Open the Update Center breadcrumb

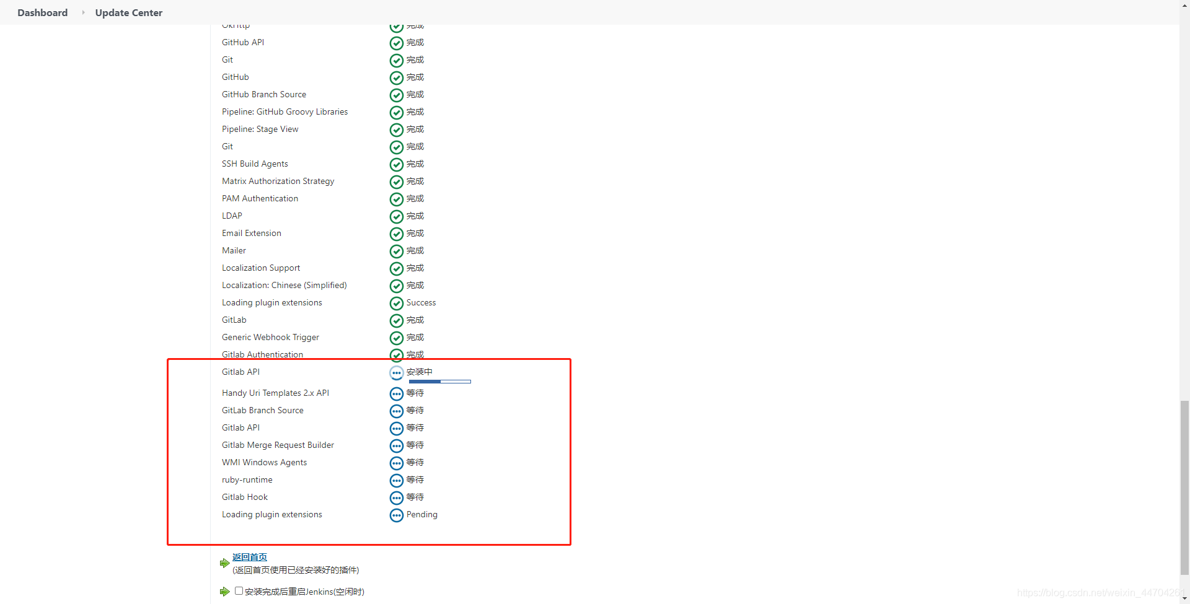[129, 12]
